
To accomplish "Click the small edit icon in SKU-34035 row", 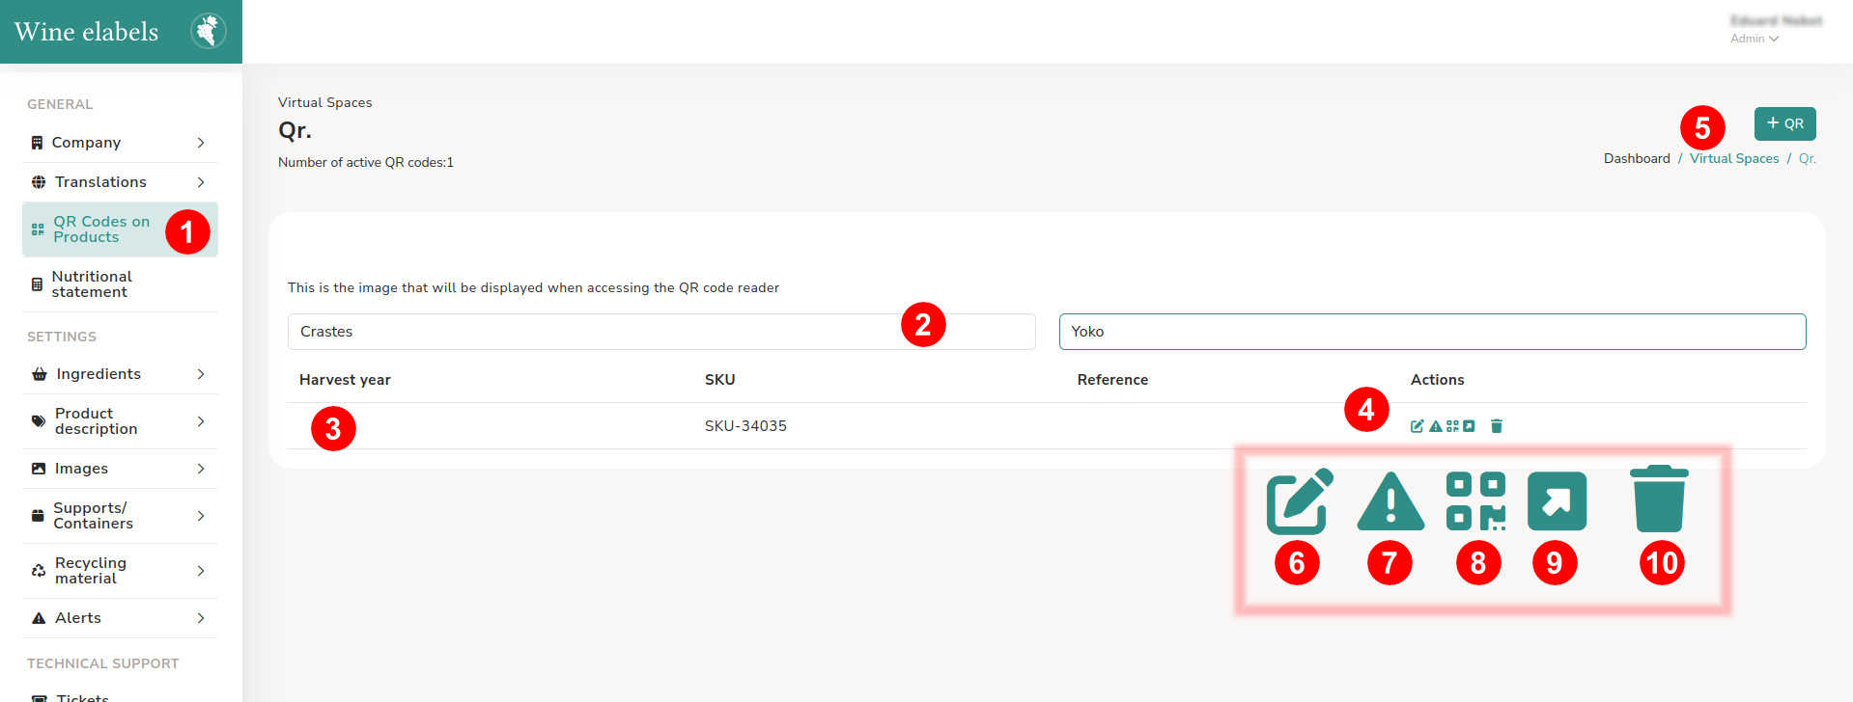I will click(1417, 426).
